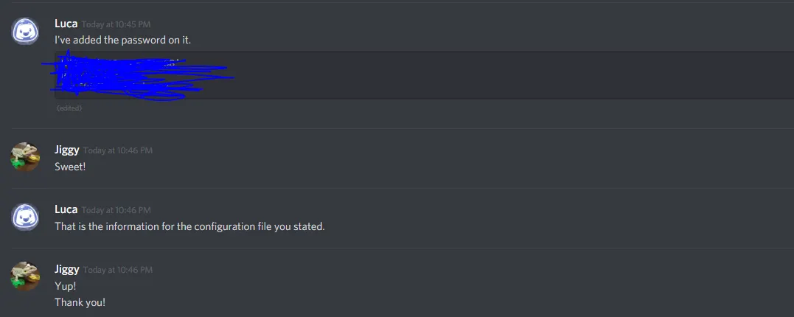Viewport: 794px width, 317px height.
Task: Select the Jiggy username above "Yup!"
Action: [67, 269]
